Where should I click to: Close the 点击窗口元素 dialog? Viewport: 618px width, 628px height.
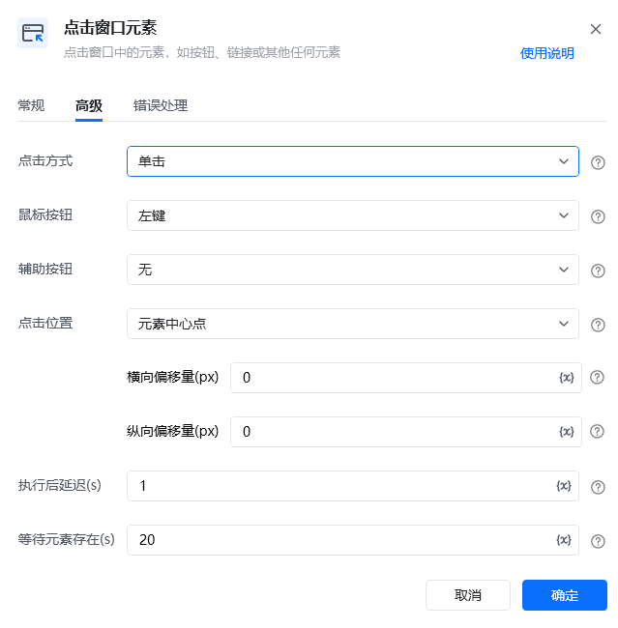(x=596, y=29)
